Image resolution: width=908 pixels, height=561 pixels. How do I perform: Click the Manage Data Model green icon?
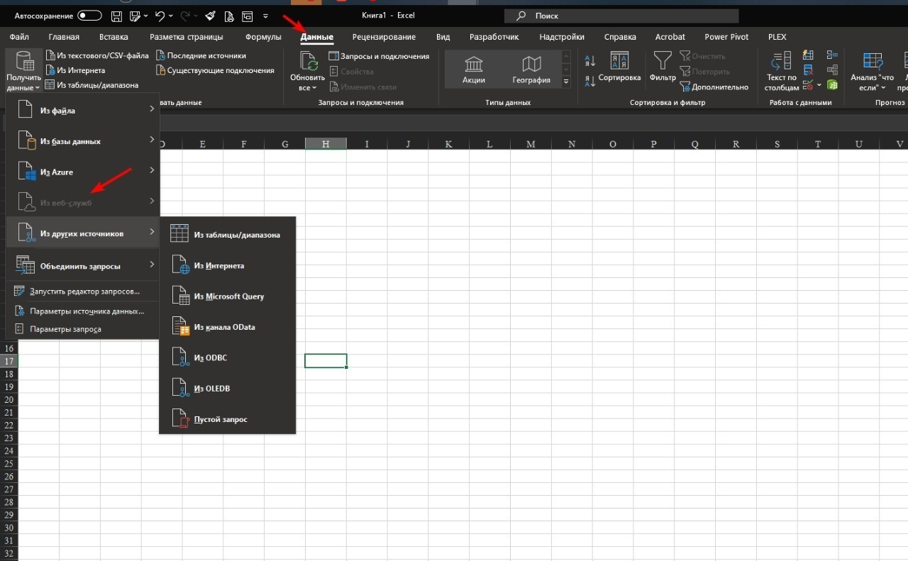pyautogui.click(x=832, y=85)
